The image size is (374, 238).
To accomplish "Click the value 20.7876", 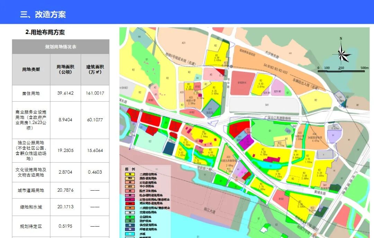I will 65,190.
